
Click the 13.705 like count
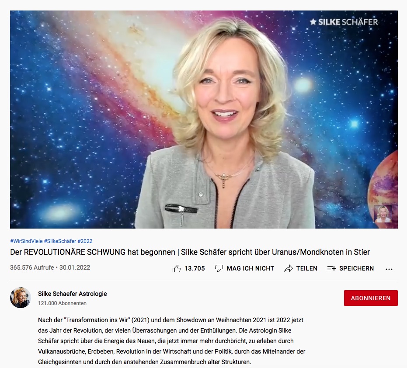195,268
